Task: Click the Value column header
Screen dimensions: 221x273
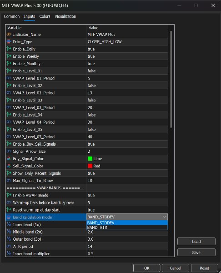Action: pyautogui.click(x=93, y=28)
